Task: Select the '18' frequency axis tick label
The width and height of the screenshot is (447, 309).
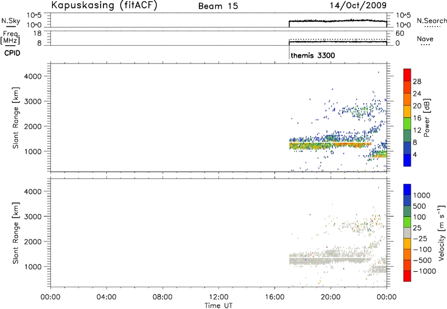Action: [x=37, y=33]
